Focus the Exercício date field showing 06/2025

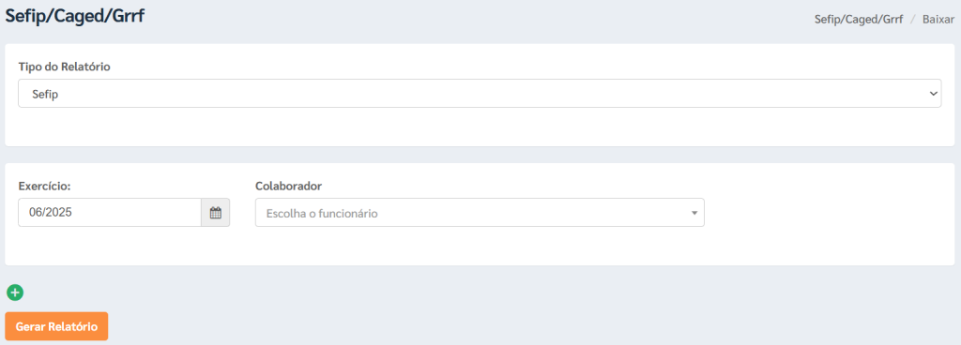[x=110, y=213]
